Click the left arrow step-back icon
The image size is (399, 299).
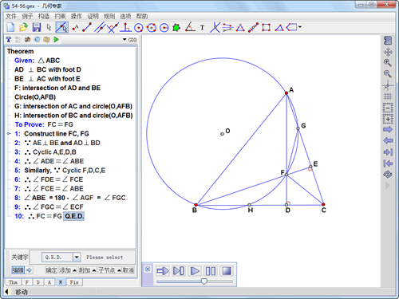(x=388, y=140)
